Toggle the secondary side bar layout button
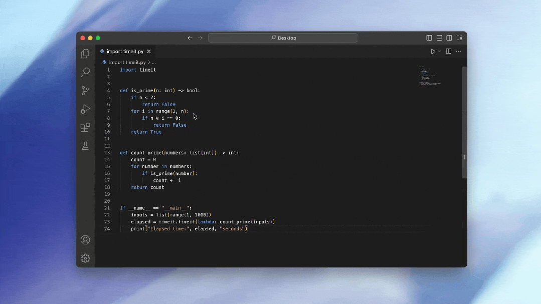 [x=449, y=38]
